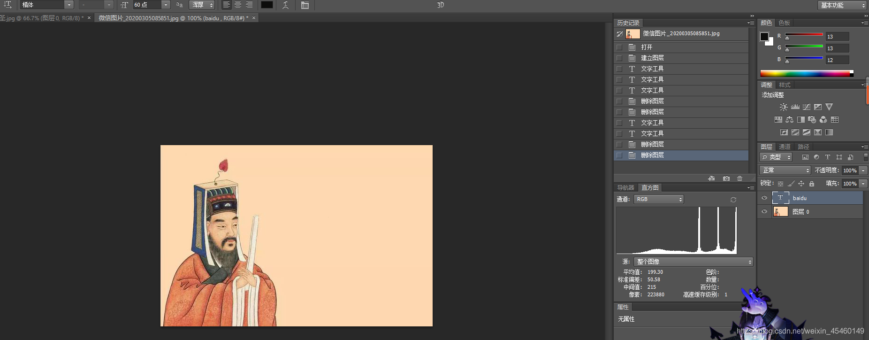Align text right

pos(249,5)
